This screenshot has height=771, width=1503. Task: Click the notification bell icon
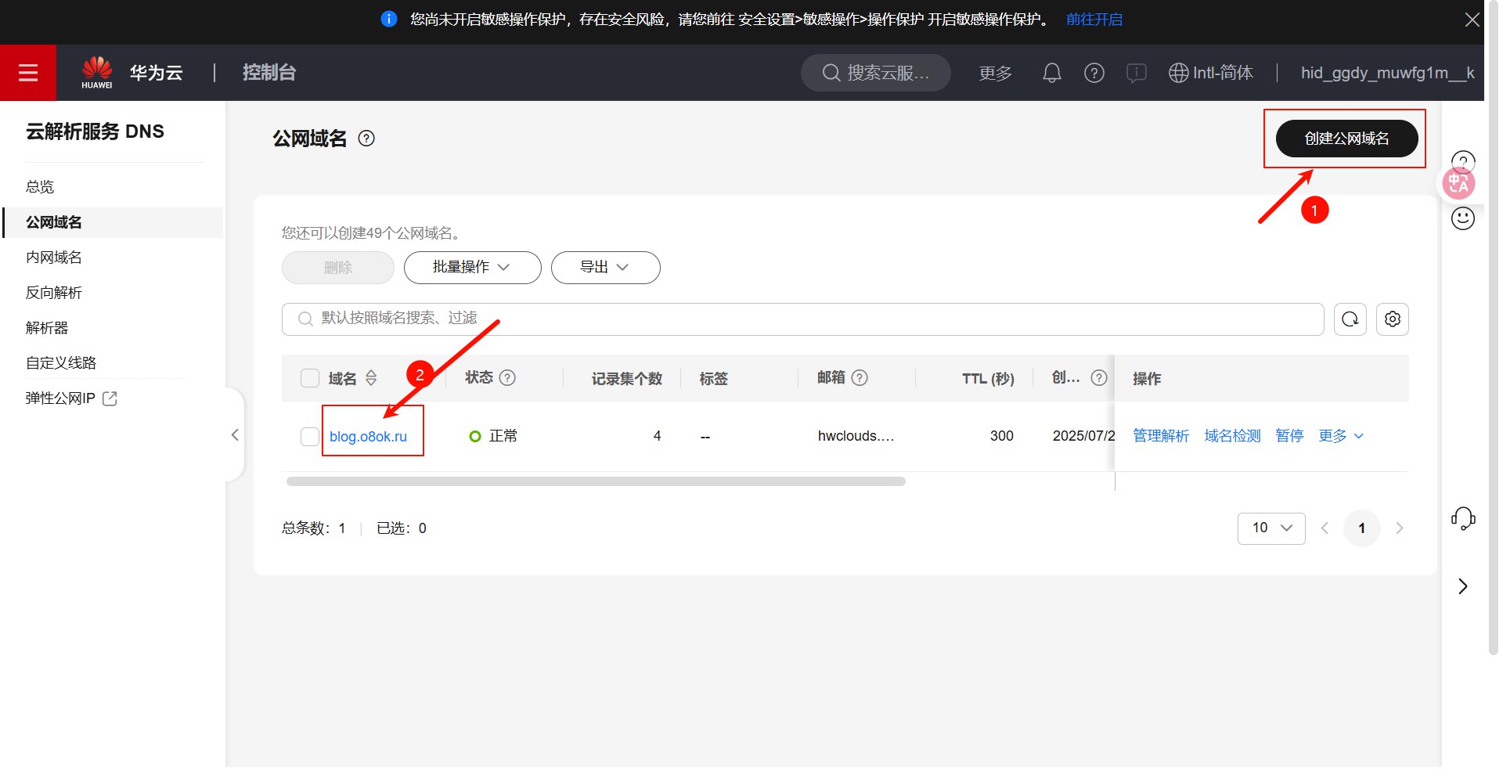click(x=1051, y=73)
